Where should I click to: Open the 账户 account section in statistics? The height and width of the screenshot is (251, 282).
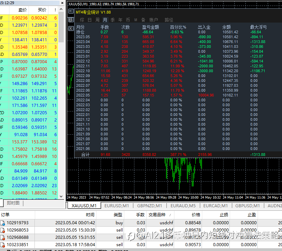point(154,20)
